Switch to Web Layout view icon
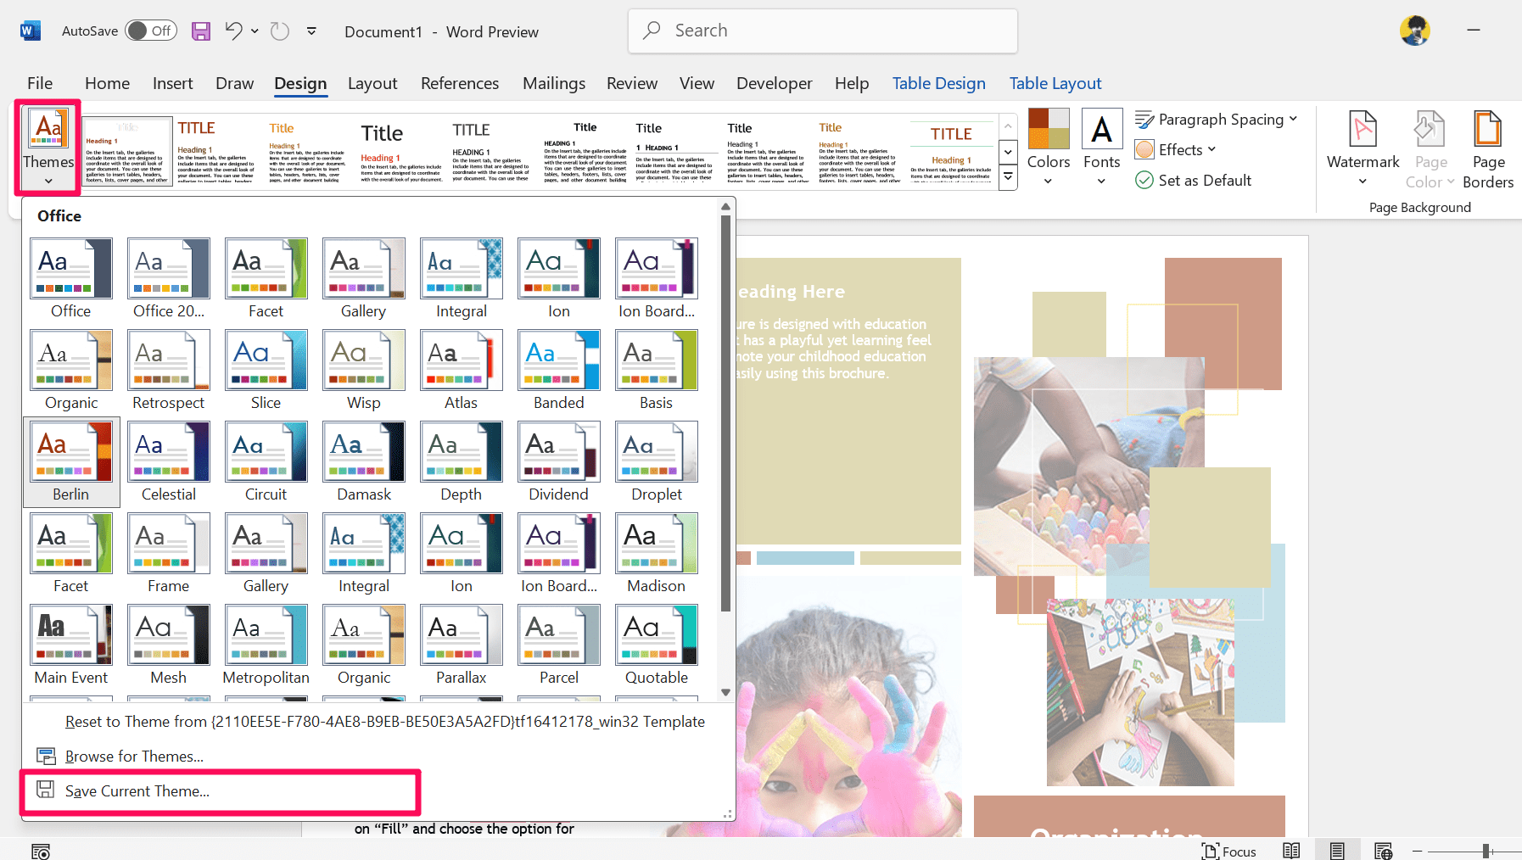Screen dimensions: 1522x860 pos(1383,851)
